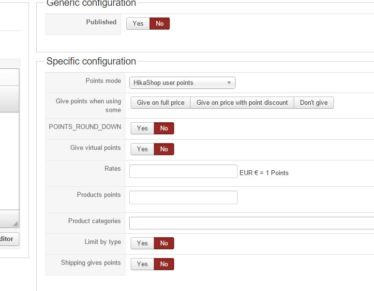Viewport: 374px width, 291px height.
Task: Enable Limit by type with Yes
Action: [x=142, y=243]
